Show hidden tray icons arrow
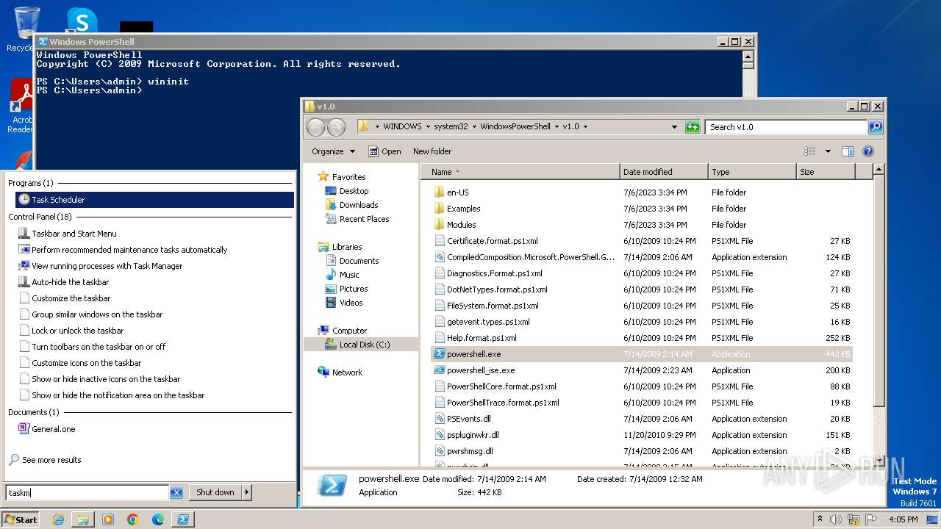The image size is (941, 529). [x=820, y=519]
